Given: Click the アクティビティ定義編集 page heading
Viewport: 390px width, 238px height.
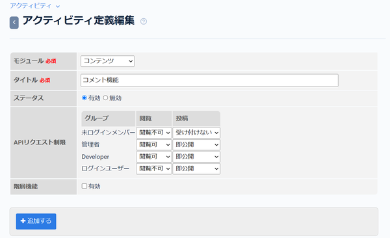Looking at the screenshot, I should click(x=79, y=20).
